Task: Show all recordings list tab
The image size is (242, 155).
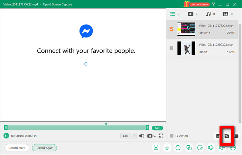Action: [175, 14]
